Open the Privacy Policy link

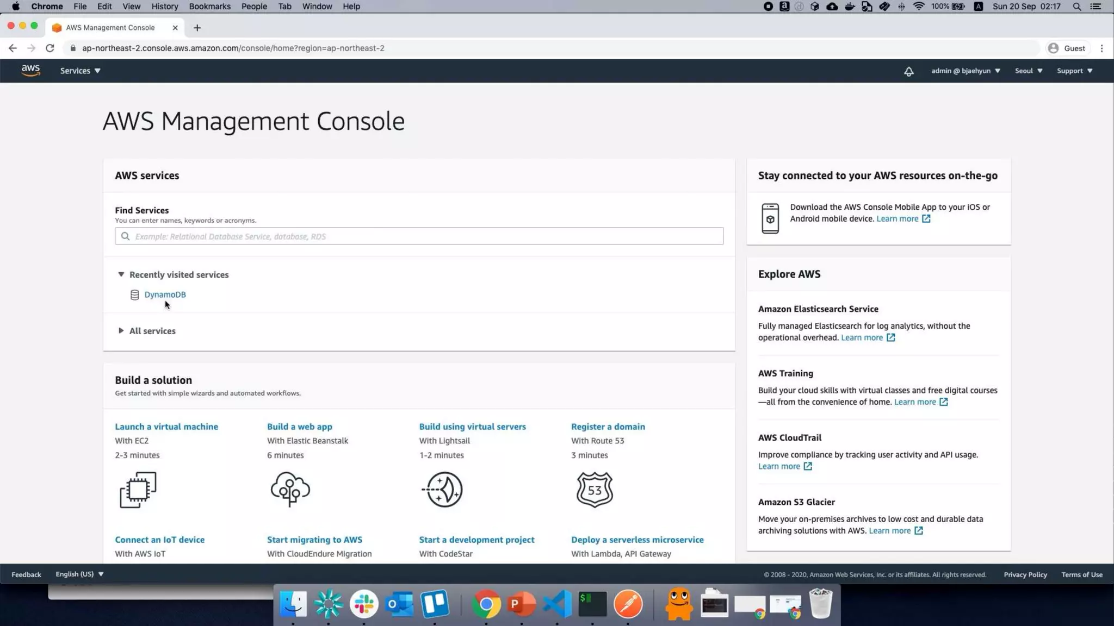(1025, 574)
